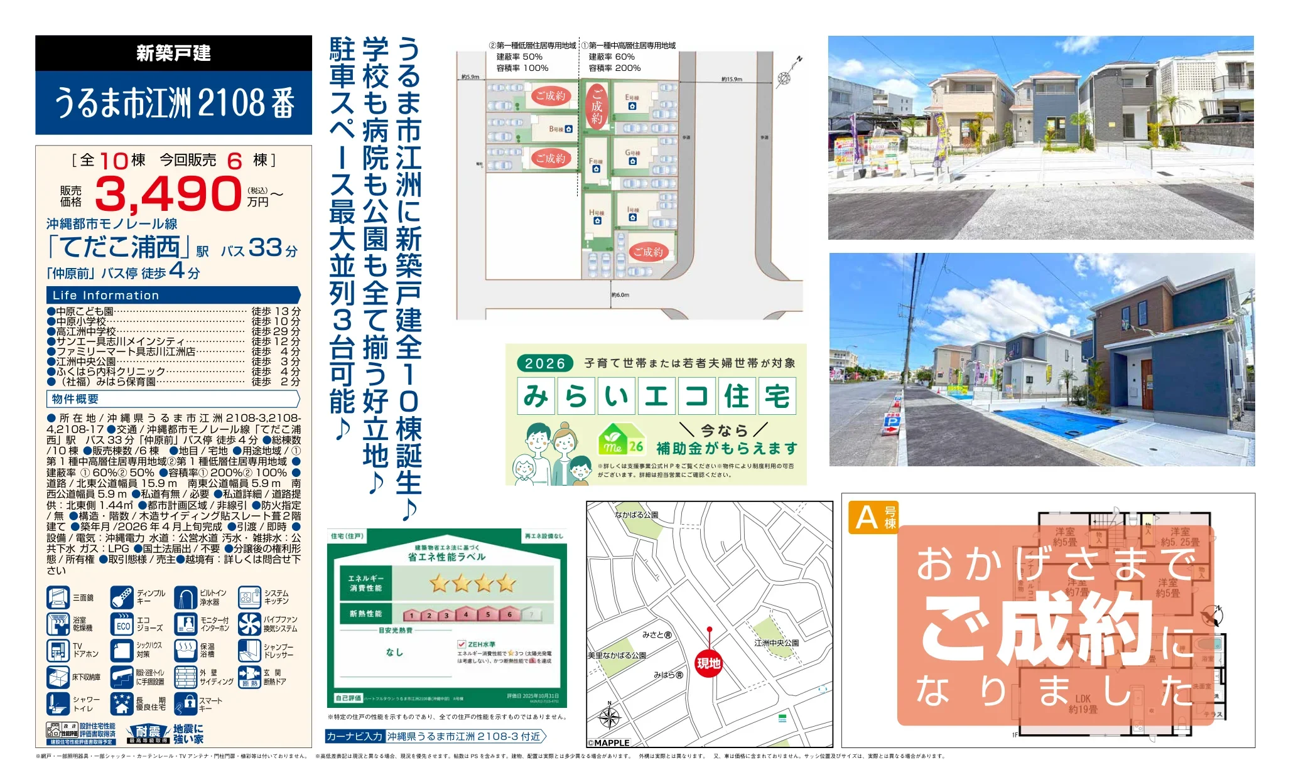Click the 新築戸建 black header tab
1291x760 pixels.
173,53
